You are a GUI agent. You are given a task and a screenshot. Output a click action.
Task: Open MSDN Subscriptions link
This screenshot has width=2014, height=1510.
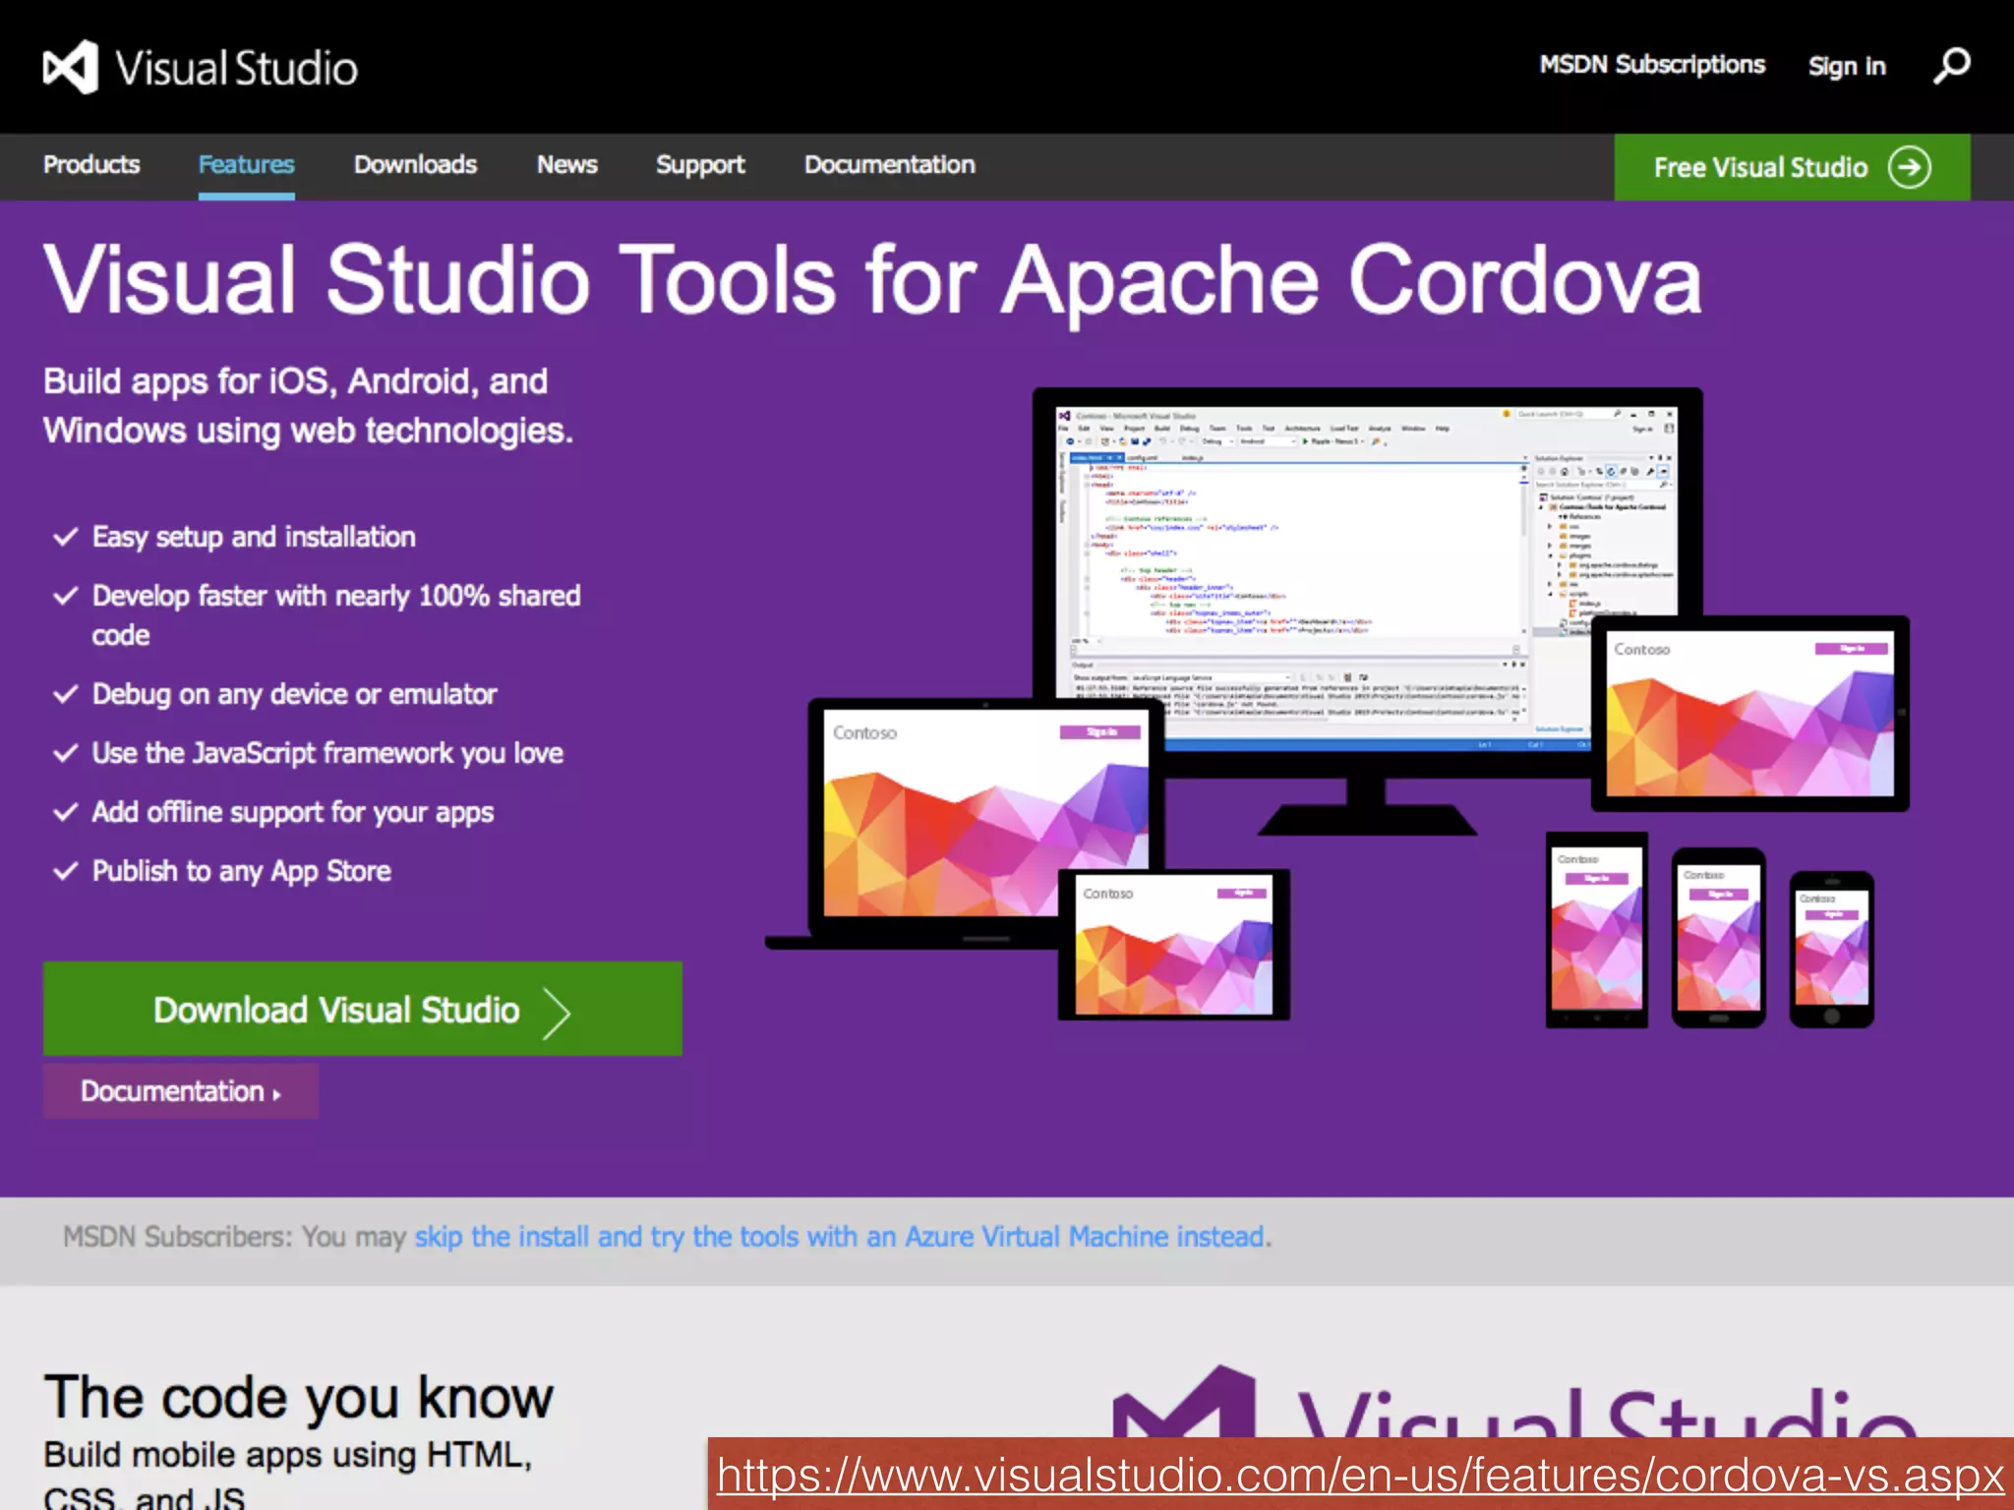tap(1652, 65)
